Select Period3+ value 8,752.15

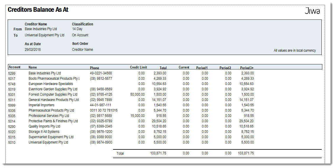click(x=248, y=132)
